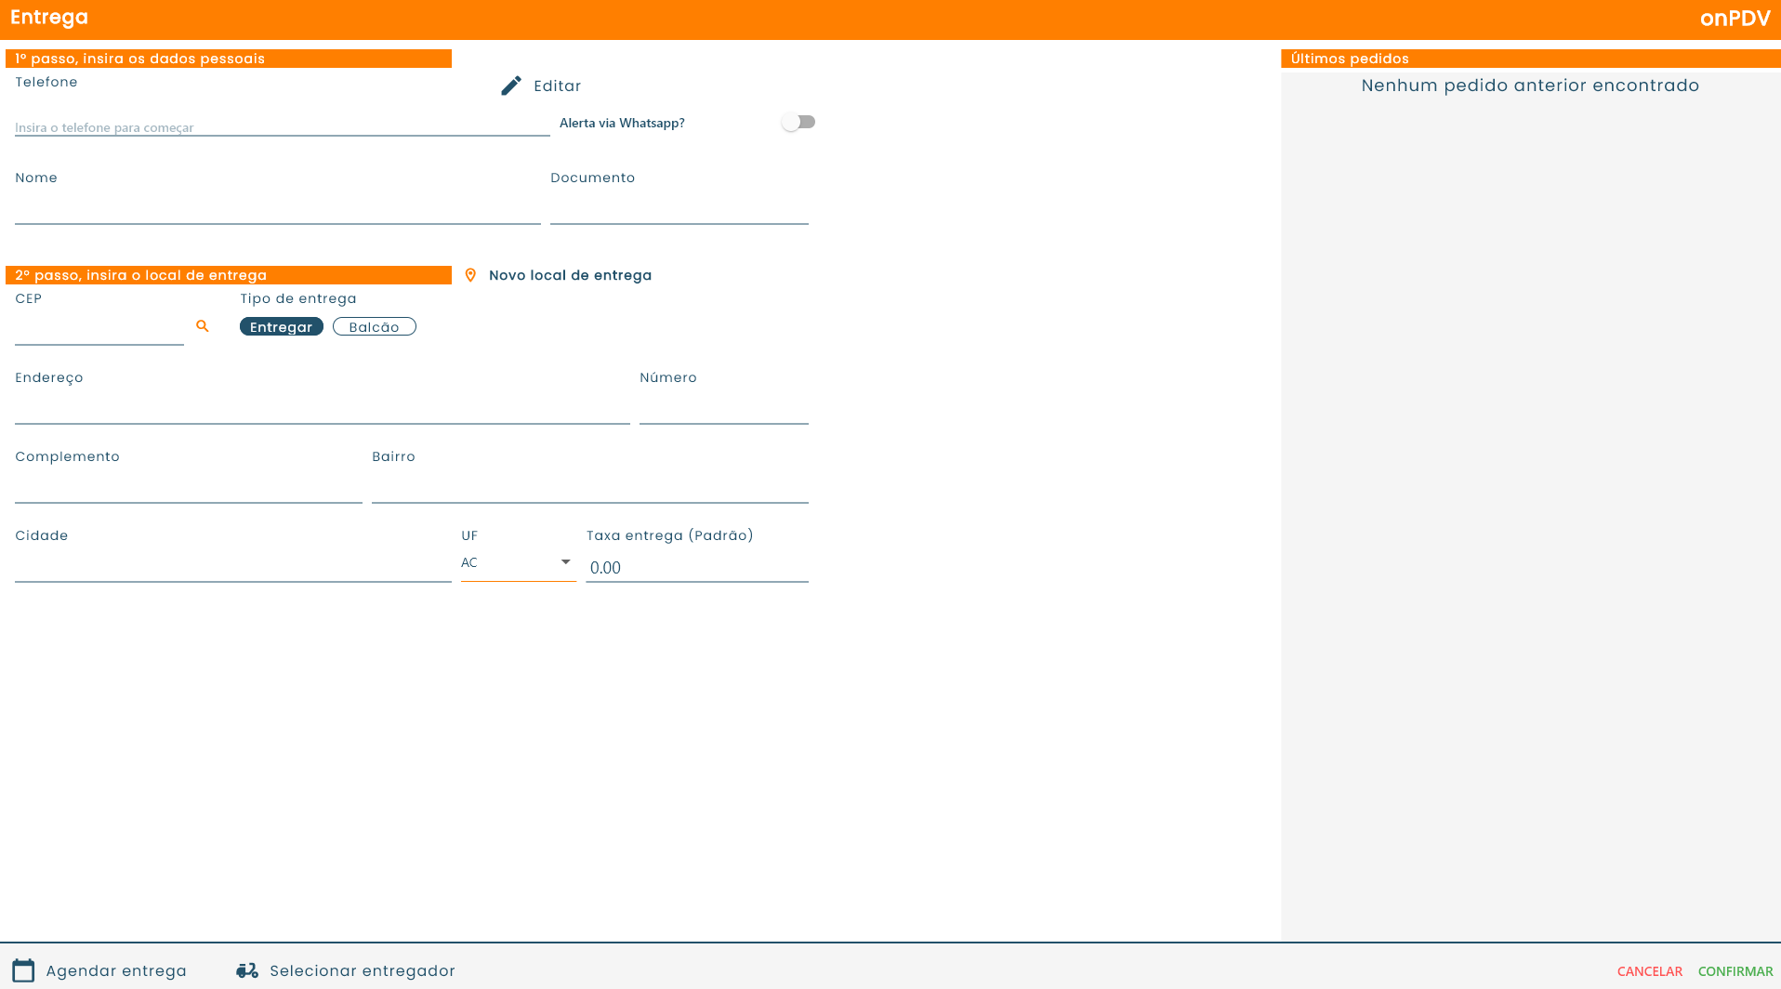Click the Taxa entrega value field
The image size is (1781, 989).
click(x=696, y=568)
